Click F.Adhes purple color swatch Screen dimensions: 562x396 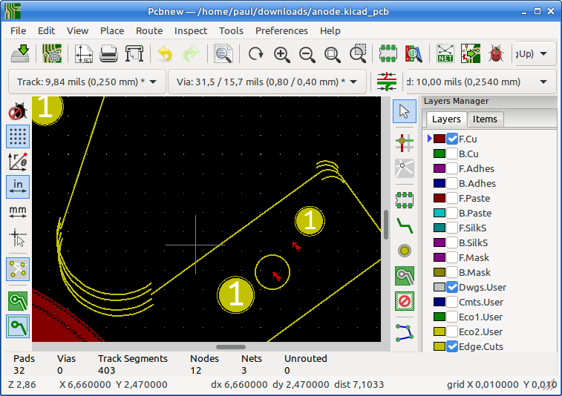[440, 168]
